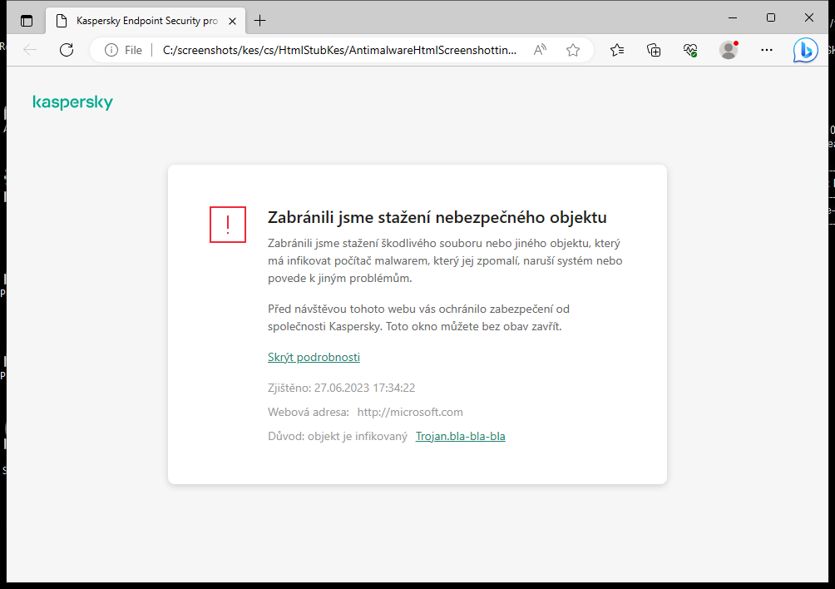This screenshot has width=835, height=589.
Task: Click the Skrýt podrobnosti link
Action: click(x=314, y=357)
